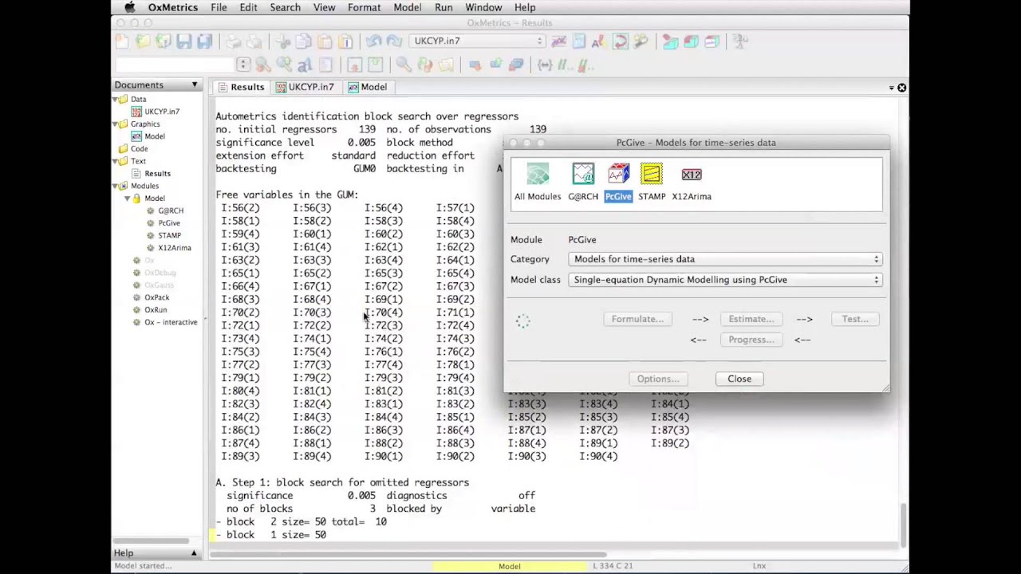This screenshot has width=1021, height=574.
Task: Collapse the Graphics folder in Documents tree
Action: click(x=115, y=124)
